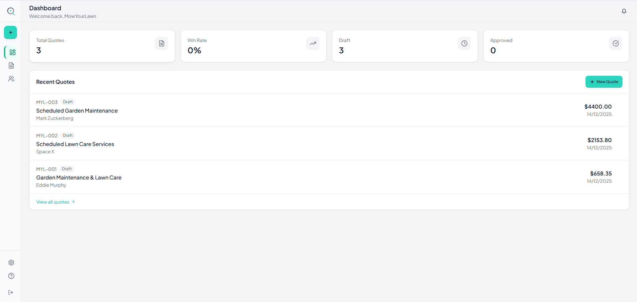Open quote MYL-002 Scheduled Lawn Care Services
This screenshot has height=302, width=637.
75,144
